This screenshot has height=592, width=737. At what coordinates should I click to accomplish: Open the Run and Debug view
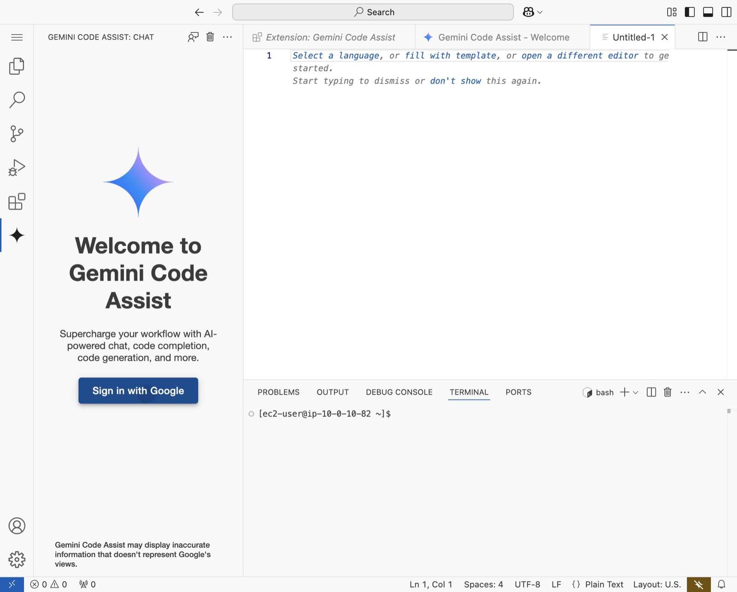[17, 168]
